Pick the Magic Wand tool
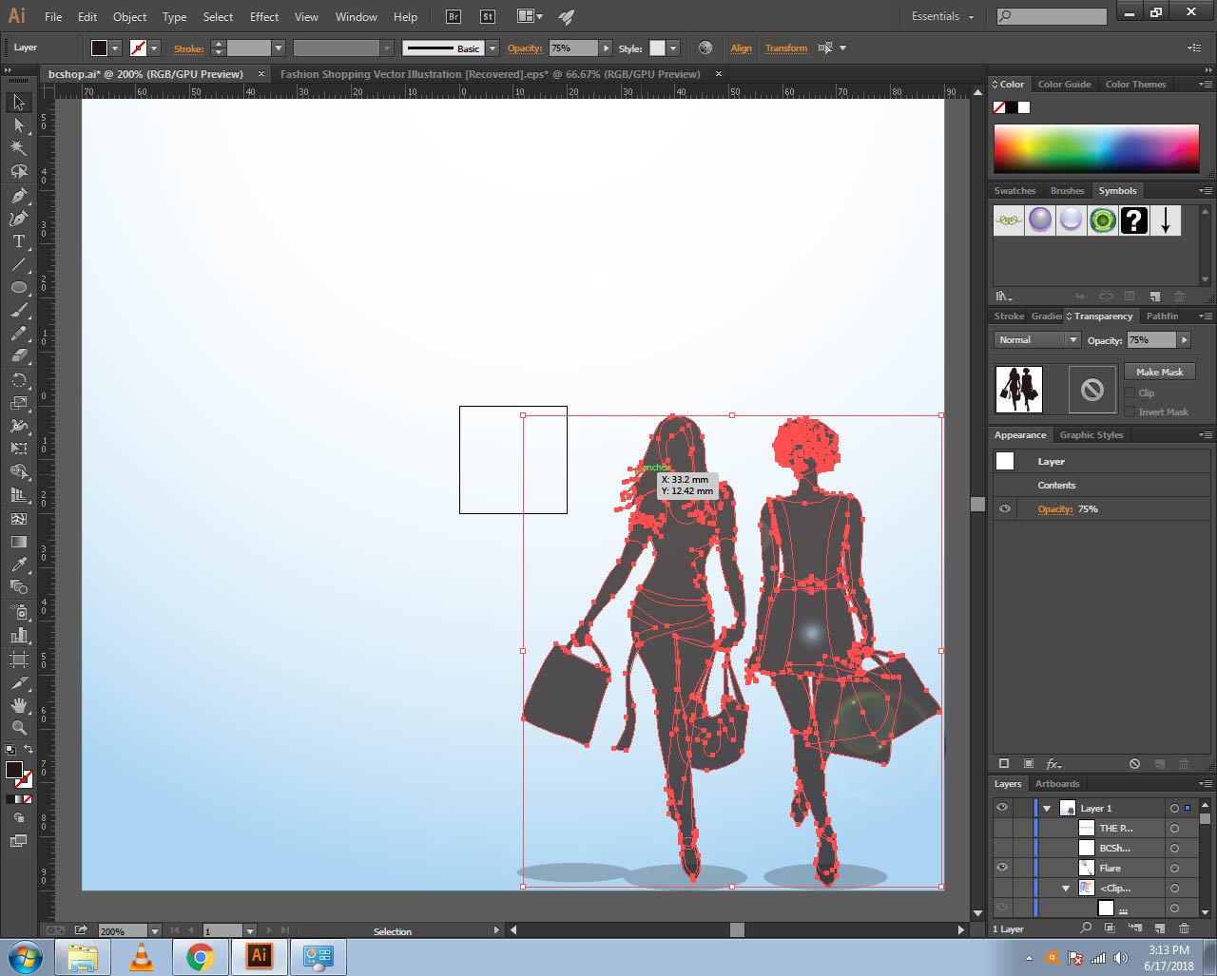This screenshot has width=1217, height=976. point(18,148)
